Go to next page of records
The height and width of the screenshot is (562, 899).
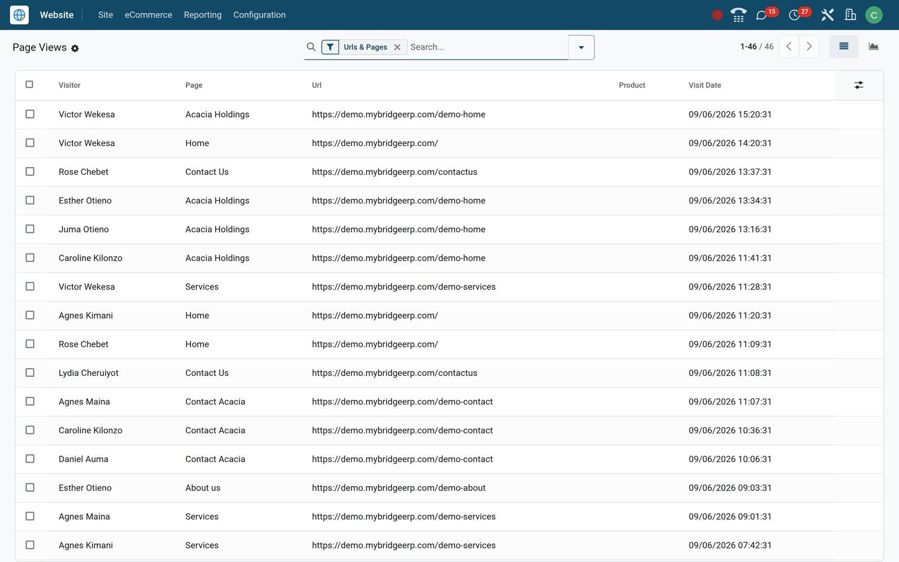coord(809,47)
